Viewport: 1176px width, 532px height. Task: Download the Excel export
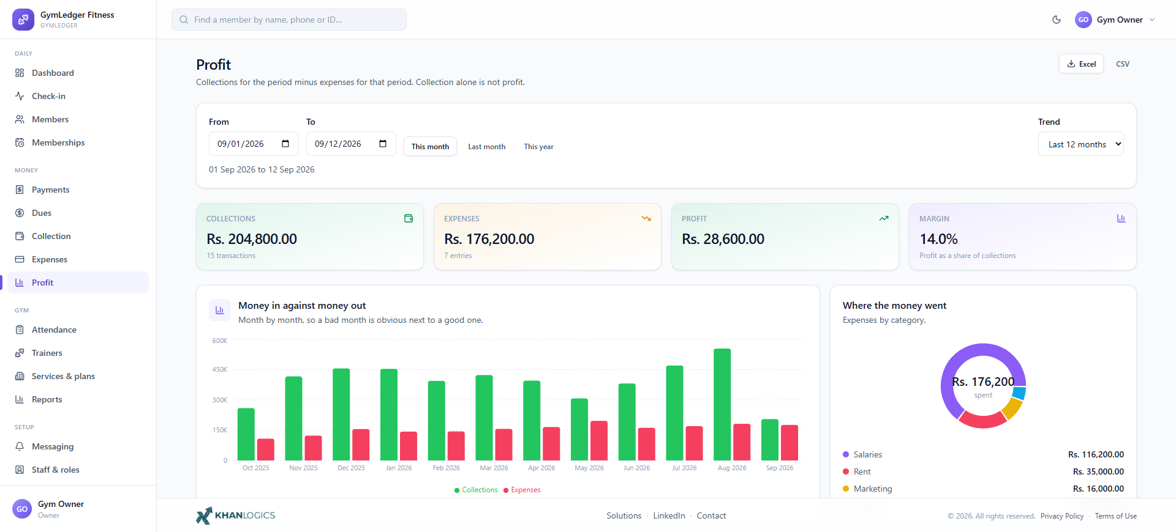tap(1082, 64)
